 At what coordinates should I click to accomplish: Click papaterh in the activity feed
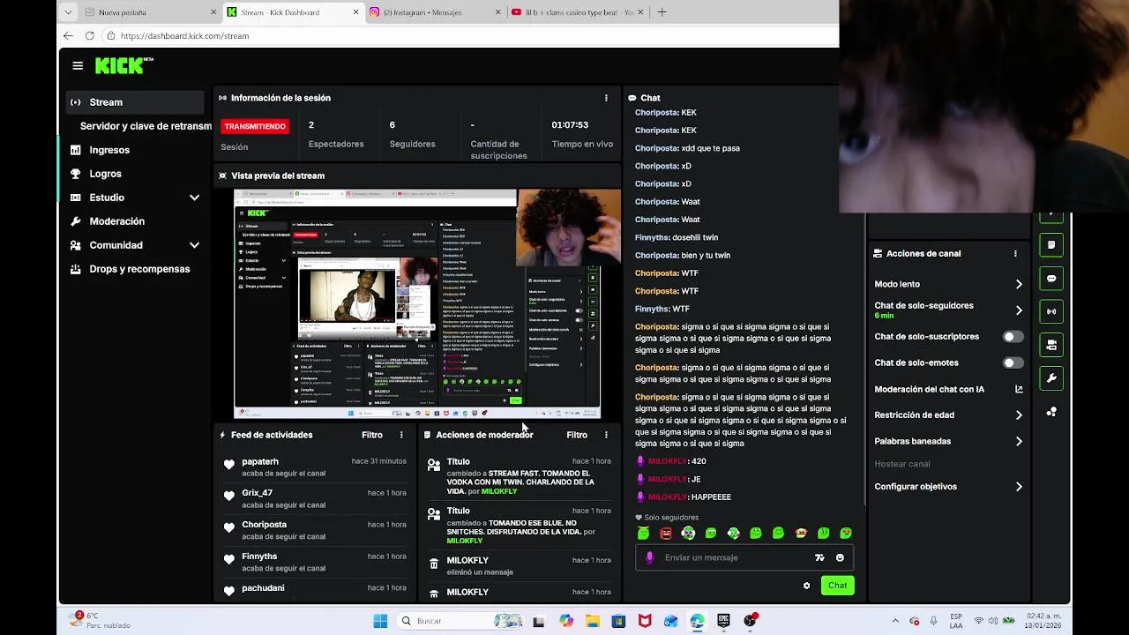click(260, 461)
